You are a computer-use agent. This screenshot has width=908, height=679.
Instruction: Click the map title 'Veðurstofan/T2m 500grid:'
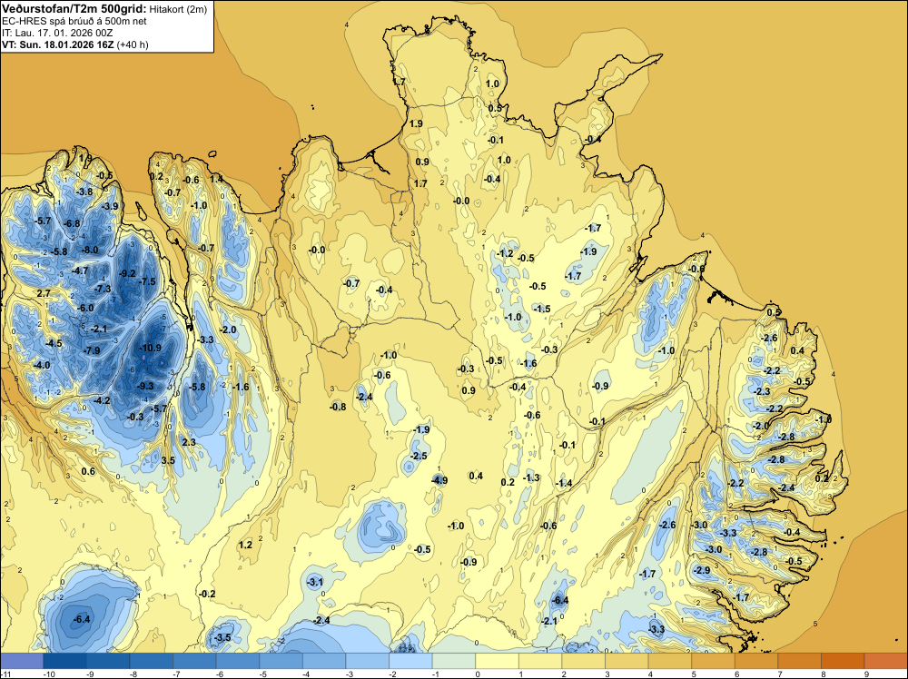coord(74,9)
